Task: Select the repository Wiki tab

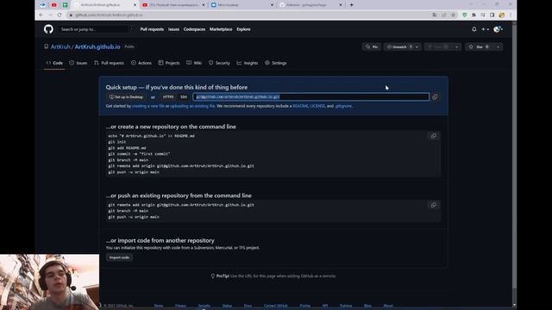Action: pos(194,63)
